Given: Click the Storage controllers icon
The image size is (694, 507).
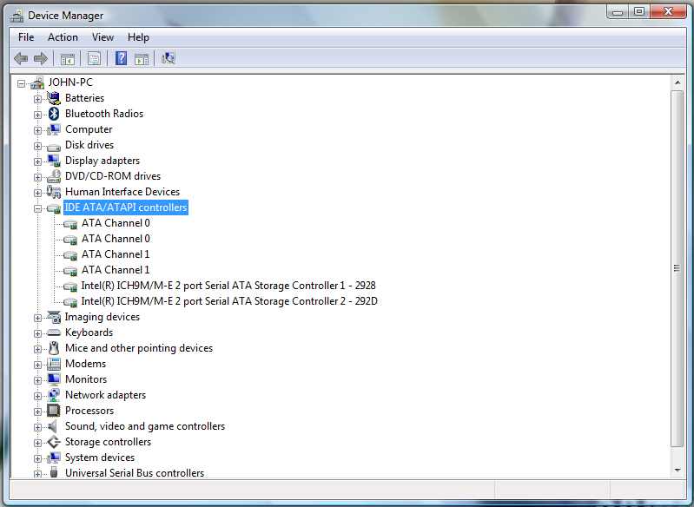Looking at the screenshot, I should pyautogui.click(x=54, y=442).
